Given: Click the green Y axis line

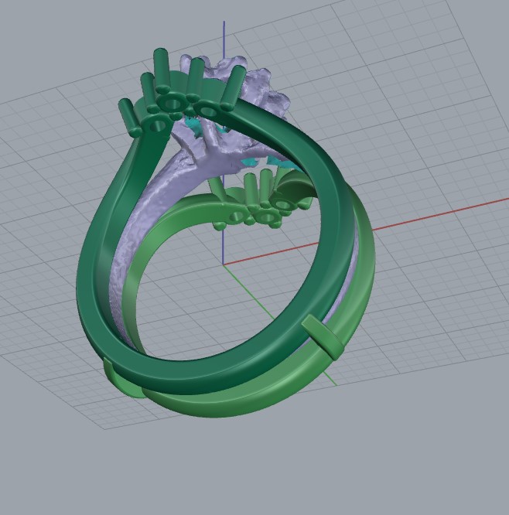Looking at the screenshot, I should 249,290.
